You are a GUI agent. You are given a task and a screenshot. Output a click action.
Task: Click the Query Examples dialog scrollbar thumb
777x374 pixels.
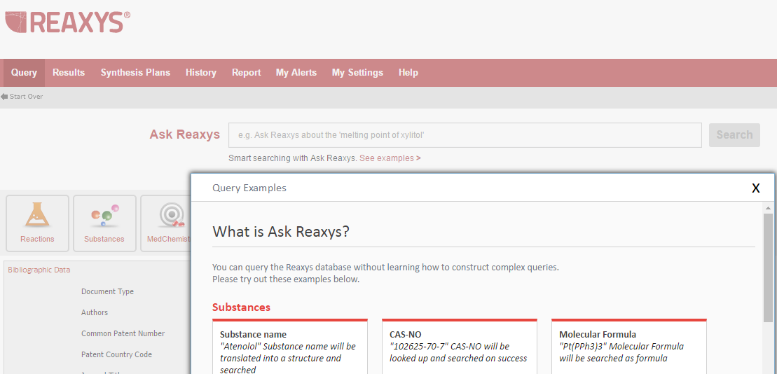click(768, 268)
